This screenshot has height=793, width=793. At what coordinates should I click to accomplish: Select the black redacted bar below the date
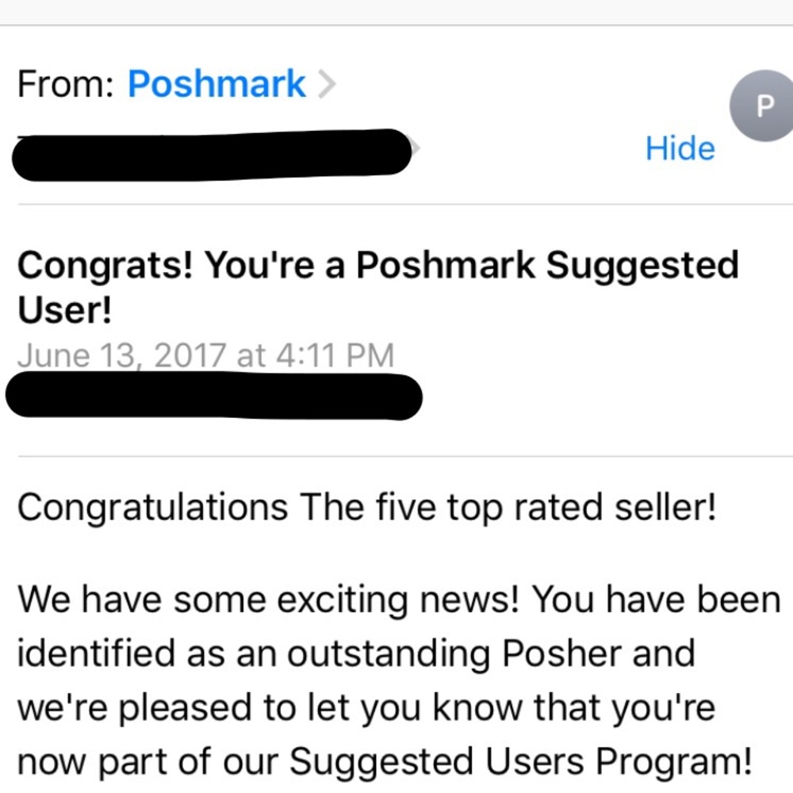(x=213, y=396)
